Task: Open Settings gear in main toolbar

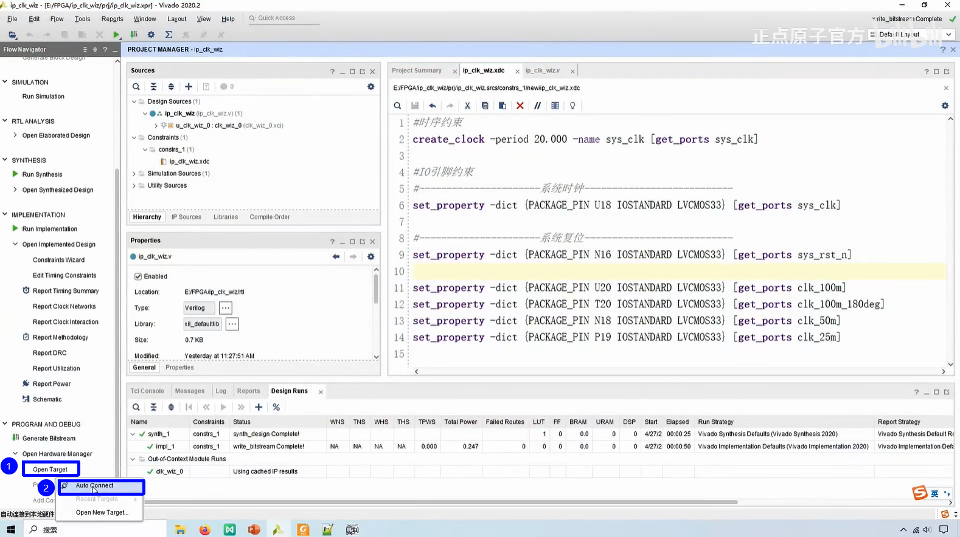Action: [151, 35]
